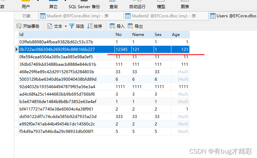Select cell b3e674856de1484b8b8b73852e63e4ef
This screenshot has height=158, width=257.
[x=67, y=102]
